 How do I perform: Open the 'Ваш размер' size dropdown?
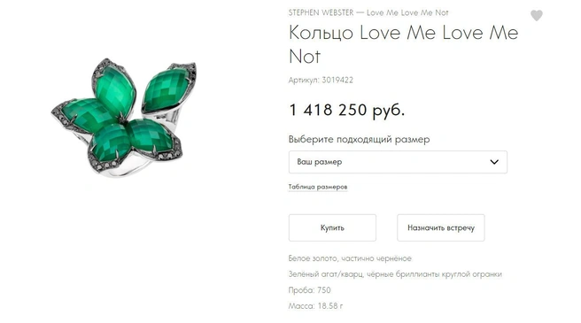point(398,162)
